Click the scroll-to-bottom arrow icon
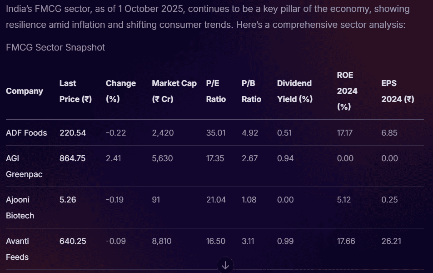This screenshot has width=433, height=273. pos(225,265)
